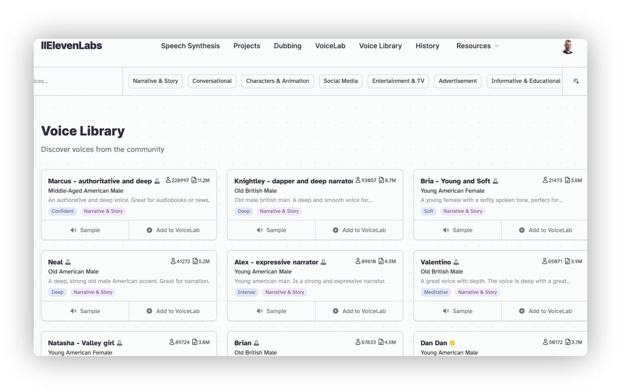Enable the Characters & Animation filter chip
Screen dimensions: 621x388
click(278, 81)
